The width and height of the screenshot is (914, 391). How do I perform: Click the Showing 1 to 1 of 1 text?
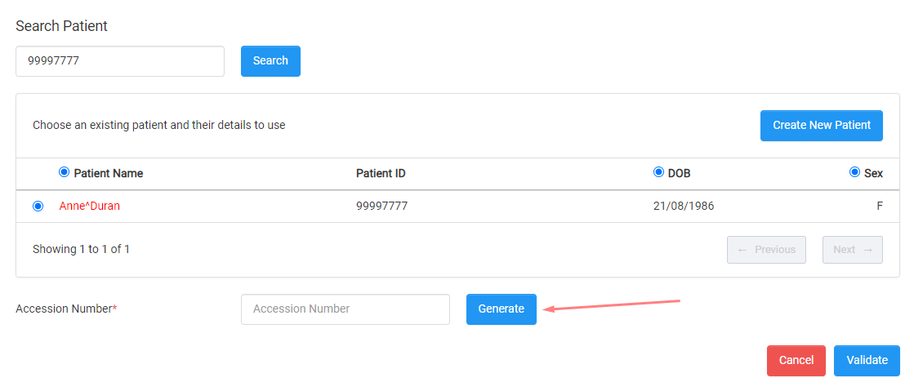tap(81, 250)
